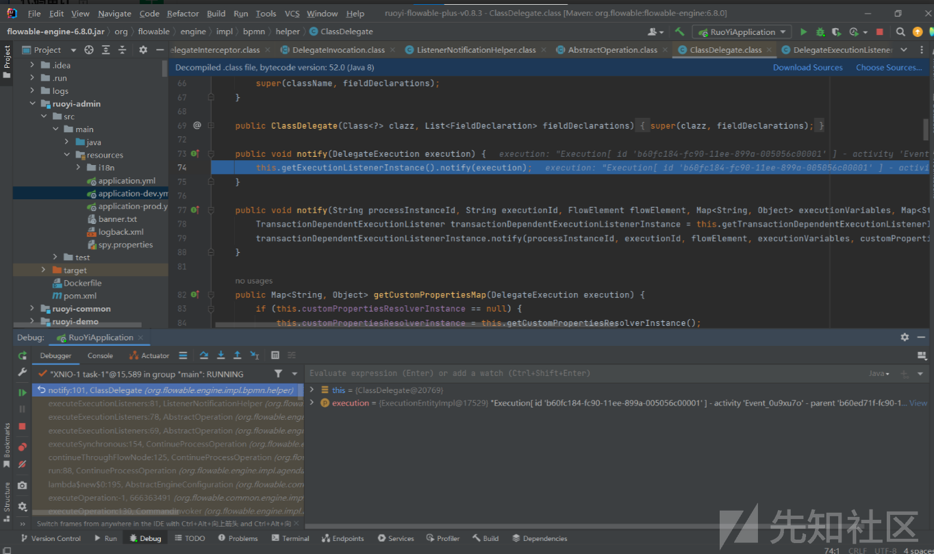Screen dimensions: 934x554
Task: Close the ClassDelegate.class tab
Action: coord(770,50)
